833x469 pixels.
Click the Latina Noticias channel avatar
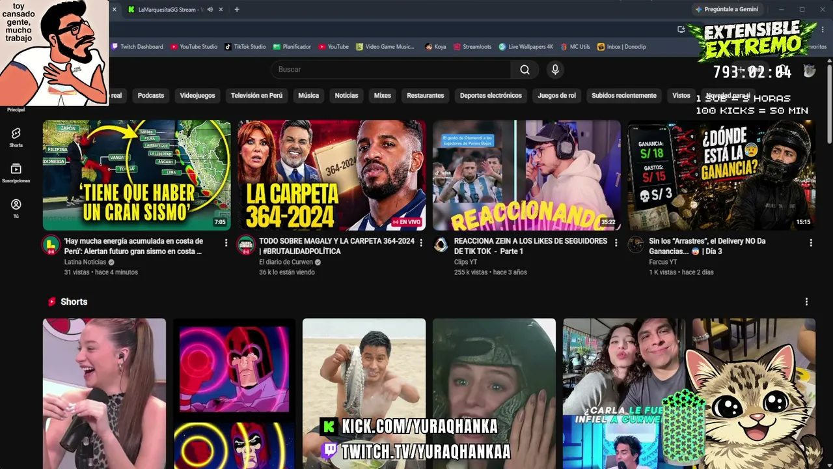51,245
